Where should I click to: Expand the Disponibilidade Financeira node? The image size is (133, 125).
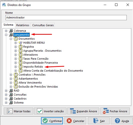pos(15,63)
